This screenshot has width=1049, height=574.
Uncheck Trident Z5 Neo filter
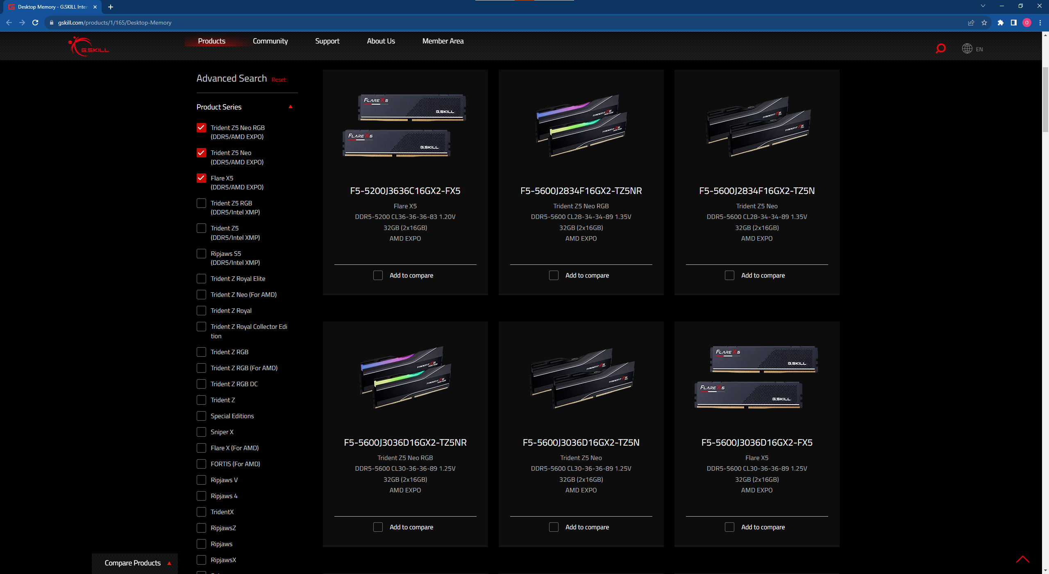pyautogui.click(x=201, y=153)
